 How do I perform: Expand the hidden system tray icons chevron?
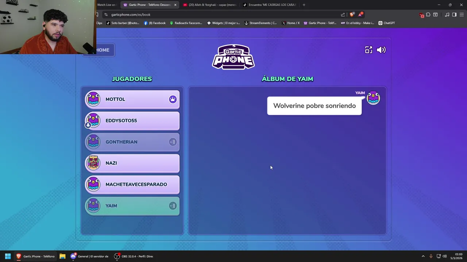[x=423, y=256]
